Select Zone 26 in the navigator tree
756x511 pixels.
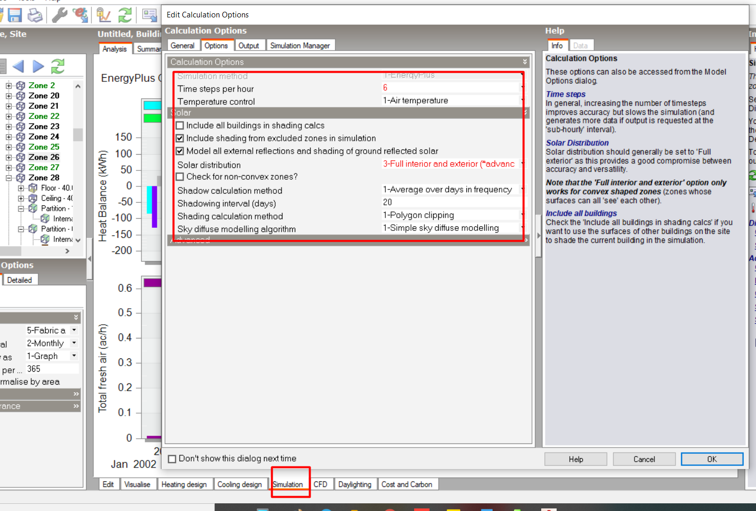pyautogui.click(x=44, y=157)
